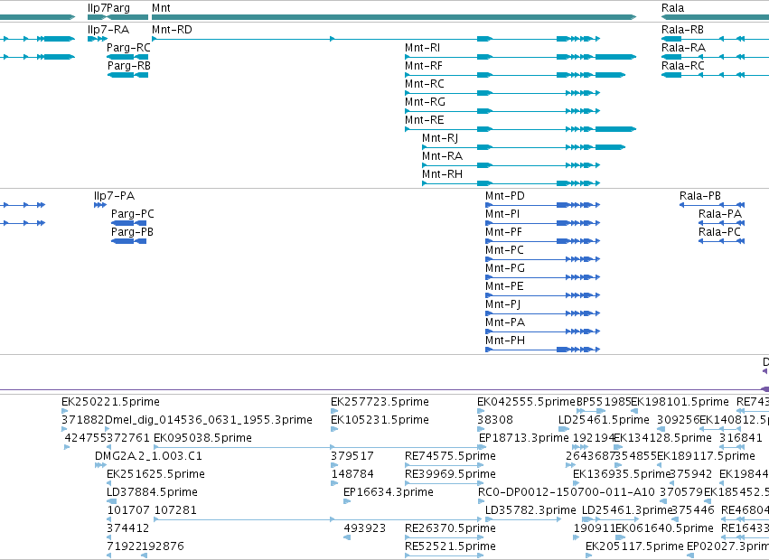Click the Ilp7 gene label
769x560 pixels.
coord(97,8)
